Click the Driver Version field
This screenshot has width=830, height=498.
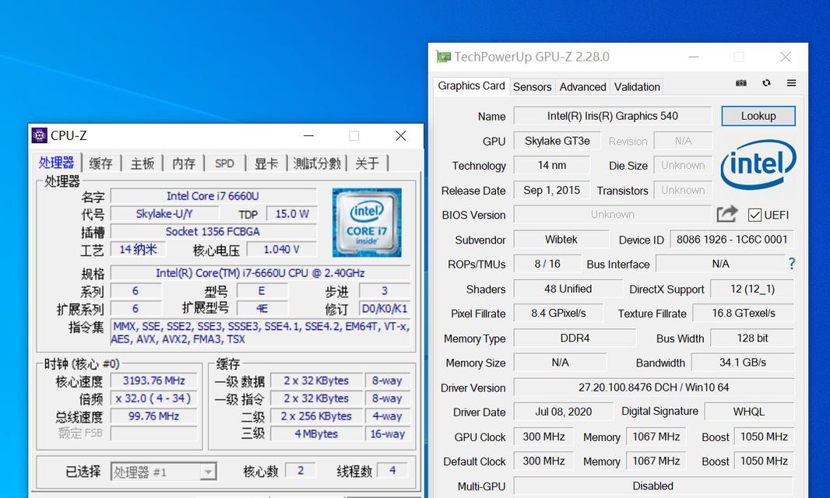pos(654,388)
